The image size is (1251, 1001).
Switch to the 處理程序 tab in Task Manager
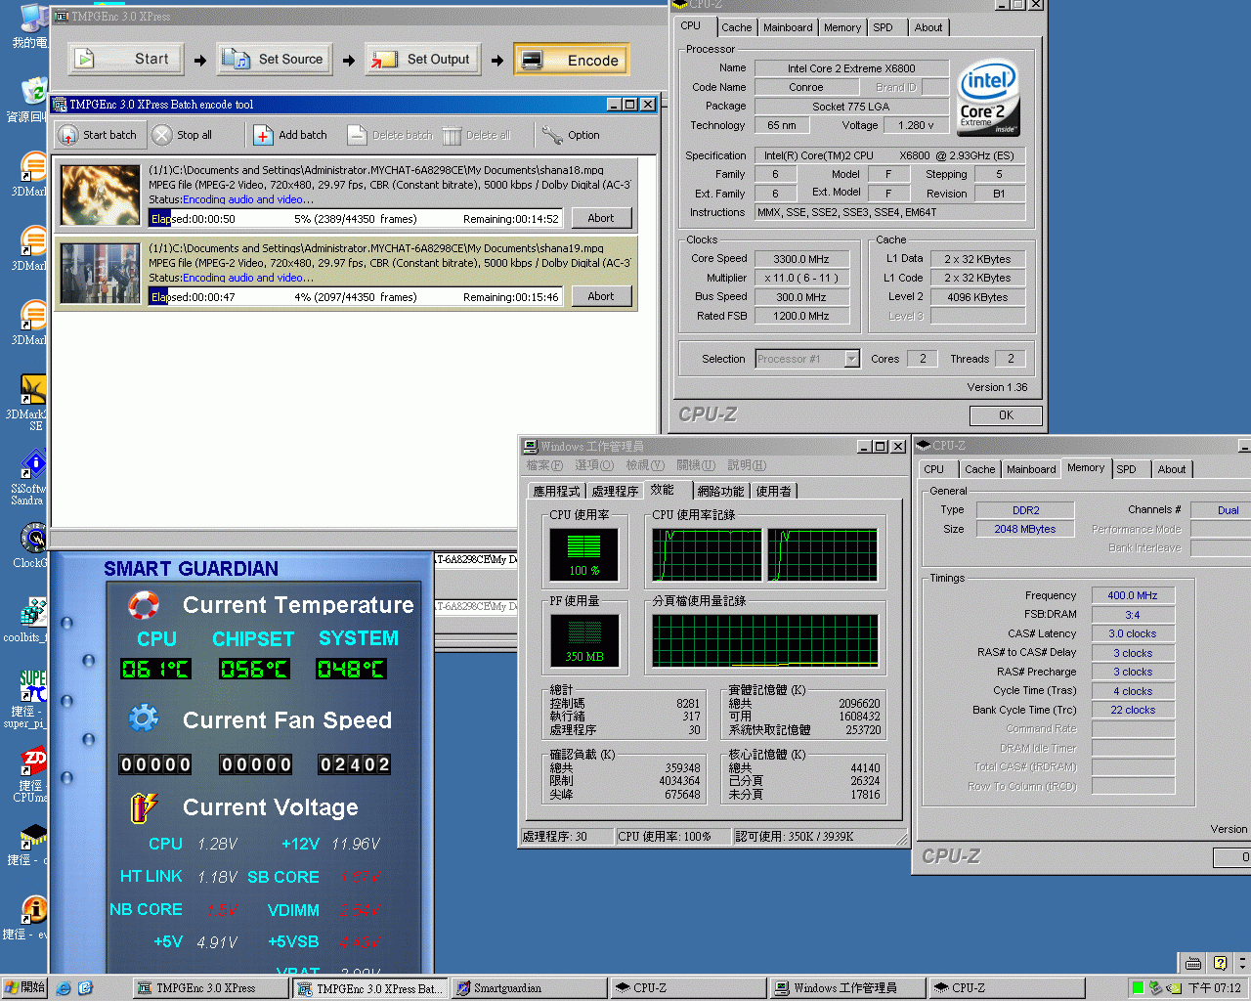coord(615,491)
